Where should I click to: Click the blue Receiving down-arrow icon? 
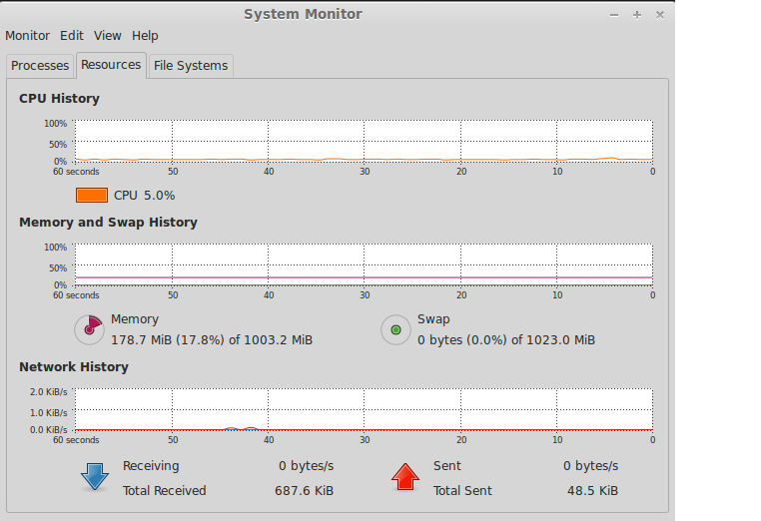95,476
